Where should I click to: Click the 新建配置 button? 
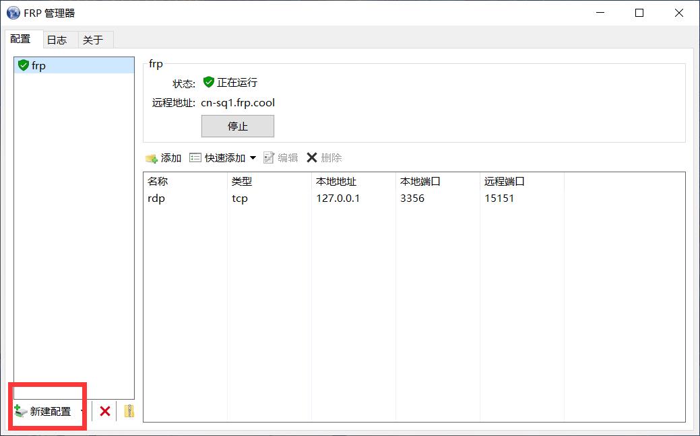pos(43,411)
